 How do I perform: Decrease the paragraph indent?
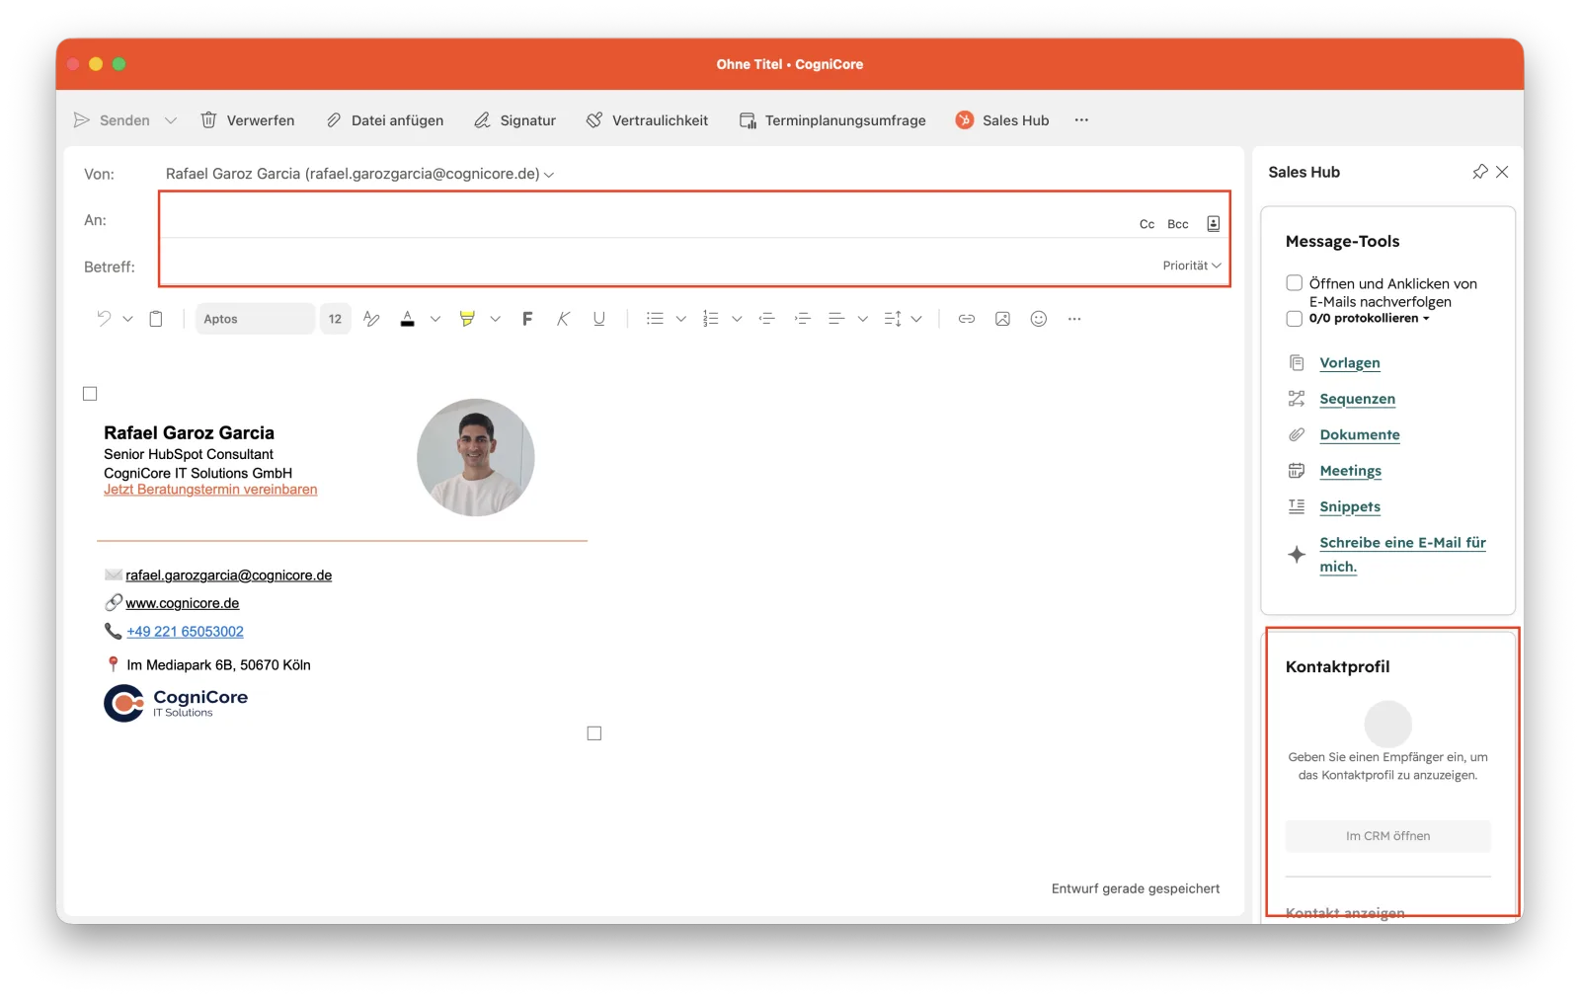coord(766,319)
